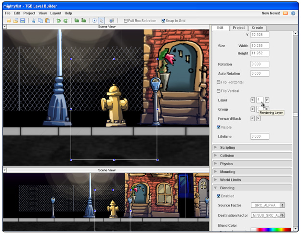The width and height of the screenshot is (301, 234).
Task: Open the Project menu
Action: tap(29, 13)
